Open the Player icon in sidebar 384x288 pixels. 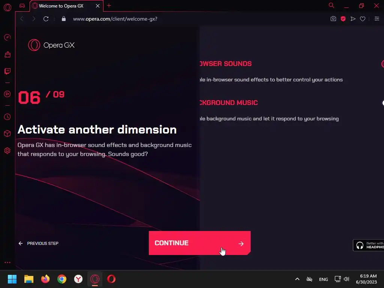tap(7, 94)
